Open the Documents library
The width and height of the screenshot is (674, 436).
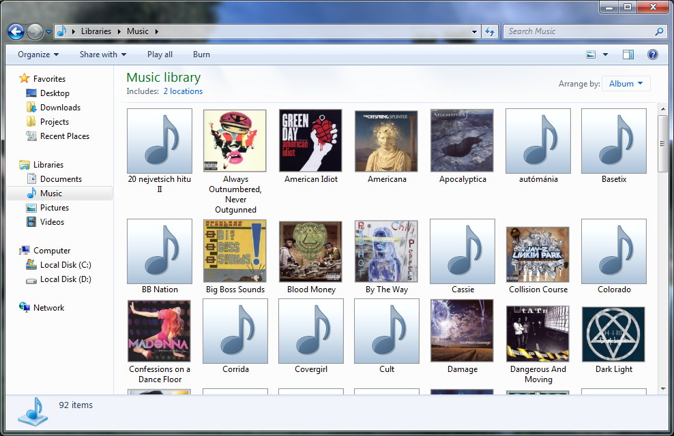(x=54, y=179)
